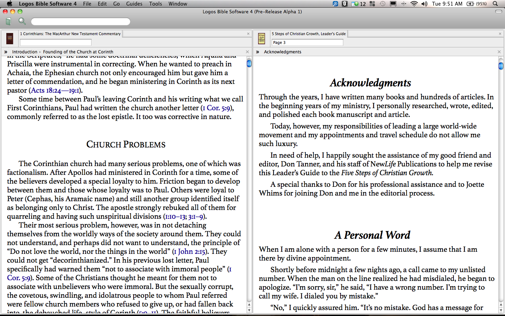Click the main search field in the toolbar
The image size is (505, 316).
(81, 21)
